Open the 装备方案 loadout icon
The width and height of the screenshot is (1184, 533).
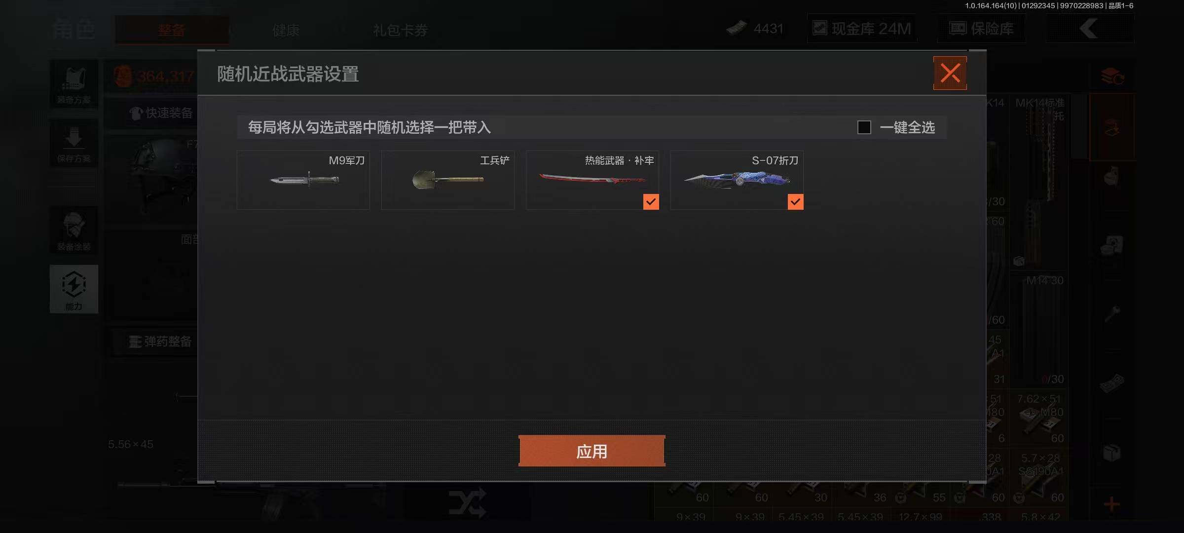(x=74, y=85)
